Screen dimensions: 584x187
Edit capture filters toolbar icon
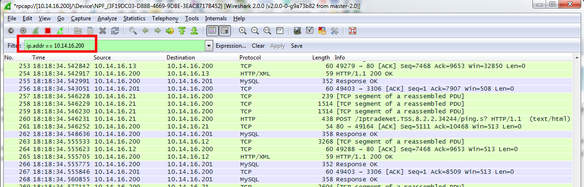(298, 31)
